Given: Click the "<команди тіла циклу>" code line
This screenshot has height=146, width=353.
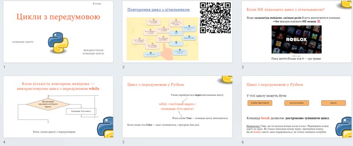Looking at the screenshot, I should pyautogui.click(x=177, y=109).
